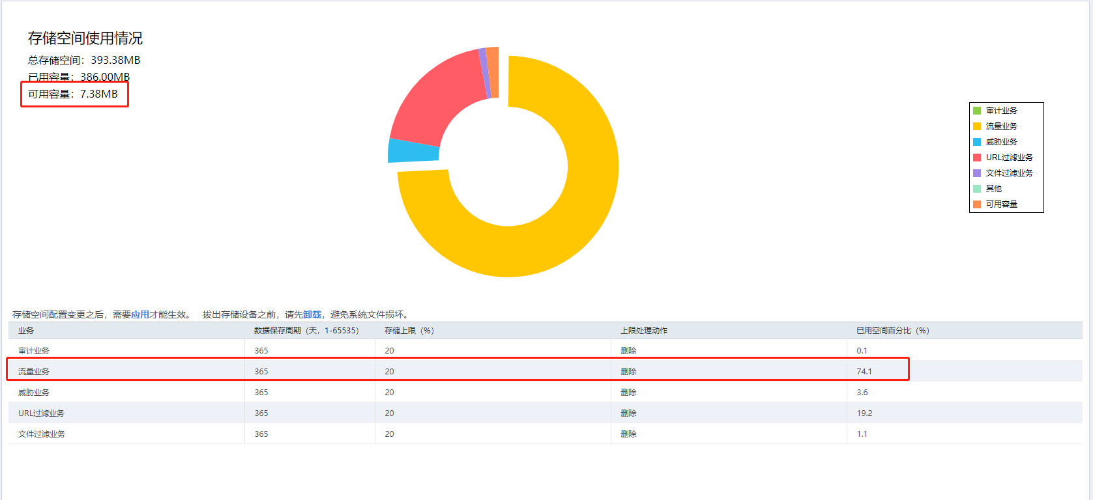This screenshot has width=1093, height=500.
Task: Click 威胁业务 storage limit value 20
Action: pos(389,393)
